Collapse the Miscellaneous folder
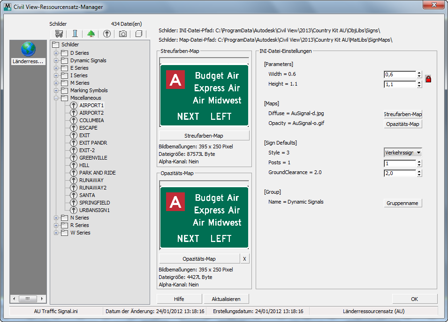Viewport: 448px width, 322px height. 56,98
